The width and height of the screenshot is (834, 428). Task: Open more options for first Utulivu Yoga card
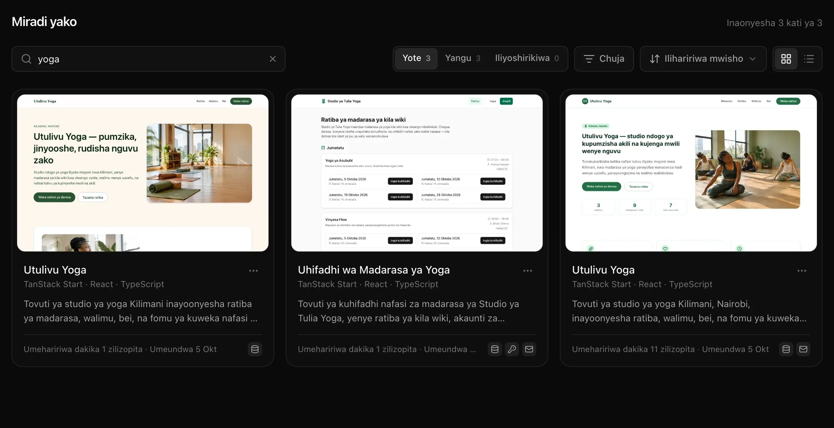click(x=253, y=271)
